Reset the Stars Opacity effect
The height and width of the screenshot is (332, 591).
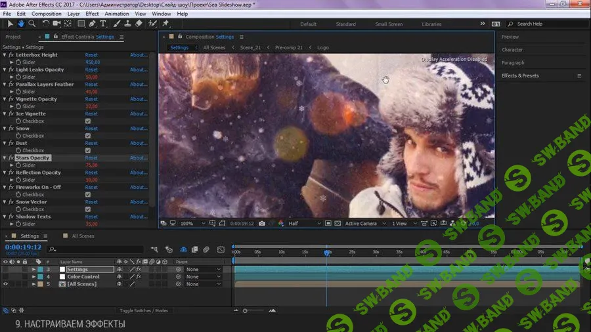click(x=91, y=157)
